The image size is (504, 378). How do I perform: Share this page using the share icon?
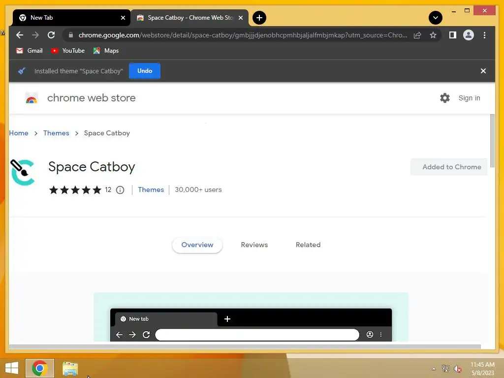tap(417, 35)
